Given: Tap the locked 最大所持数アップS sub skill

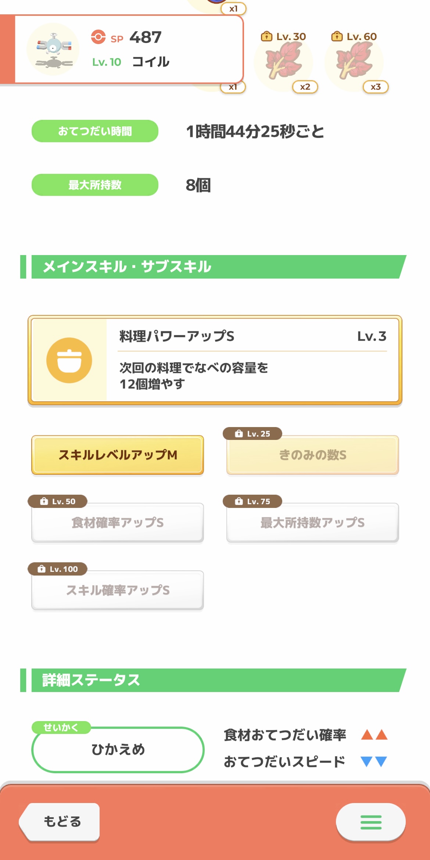Looking at the screenshot, I should pyautogui.click(x=312, y=523).
